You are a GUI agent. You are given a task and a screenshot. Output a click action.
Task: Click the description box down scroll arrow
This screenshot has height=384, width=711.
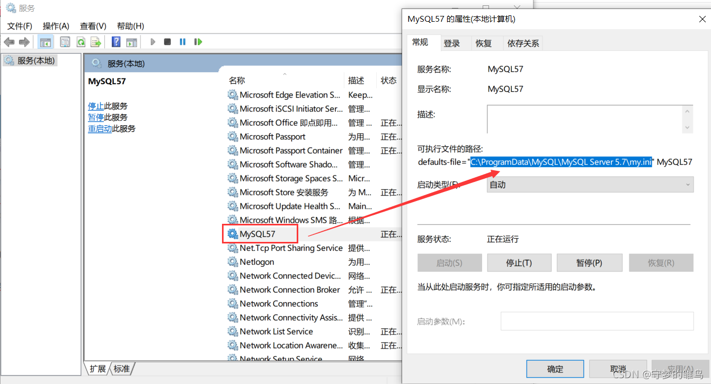click(x=688, y=127)
